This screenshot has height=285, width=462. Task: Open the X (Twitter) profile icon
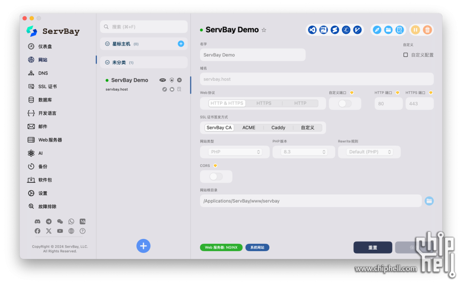click(x=49, y=231)
